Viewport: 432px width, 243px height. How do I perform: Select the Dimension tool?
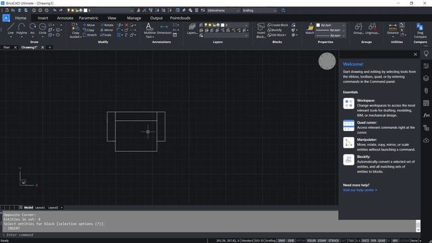(164, 29)
